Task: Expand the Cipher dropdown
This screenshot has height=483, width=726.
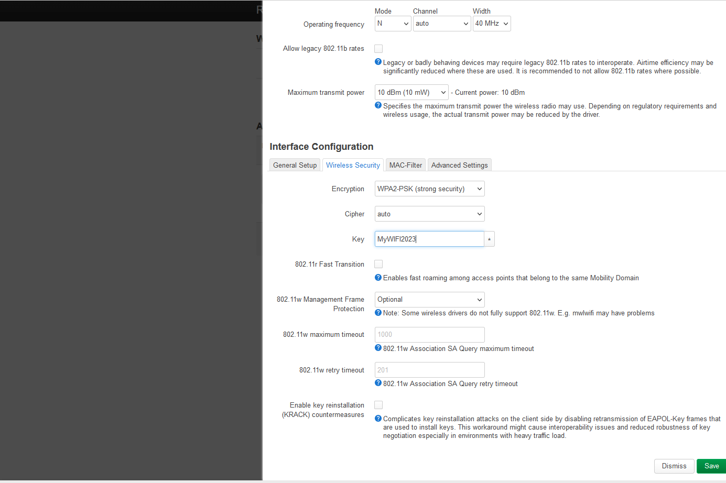Action: coord(429,214)
